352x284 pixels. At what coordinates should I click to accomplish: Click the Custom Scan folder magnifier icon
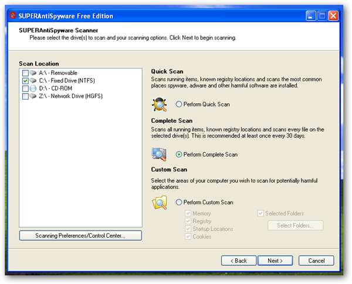160,203
